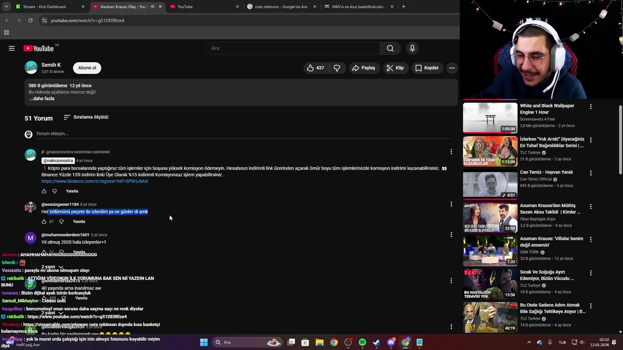This screenshot has width=623, height=350.
Task: Open options for Can Temiz Hayvan Yaralı video
Action: 591,173
